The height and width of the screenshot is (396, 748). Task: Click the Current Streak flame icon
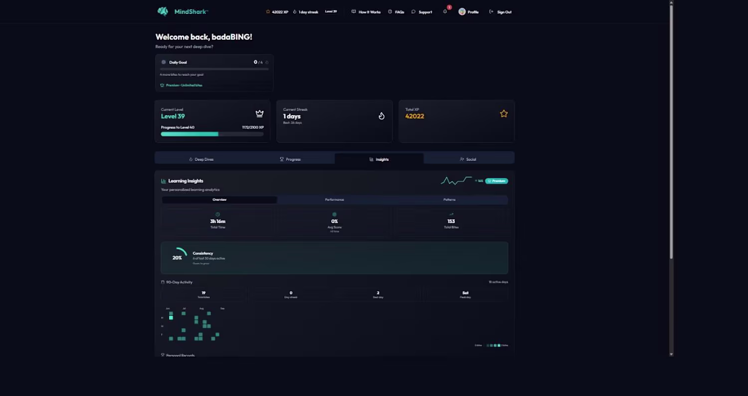pyautogui.click(x=381, y=116)
